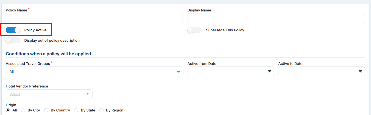The height and width of the screenshot is (115, 371).
Task: Select the All origin radio button
Action: 8,110
